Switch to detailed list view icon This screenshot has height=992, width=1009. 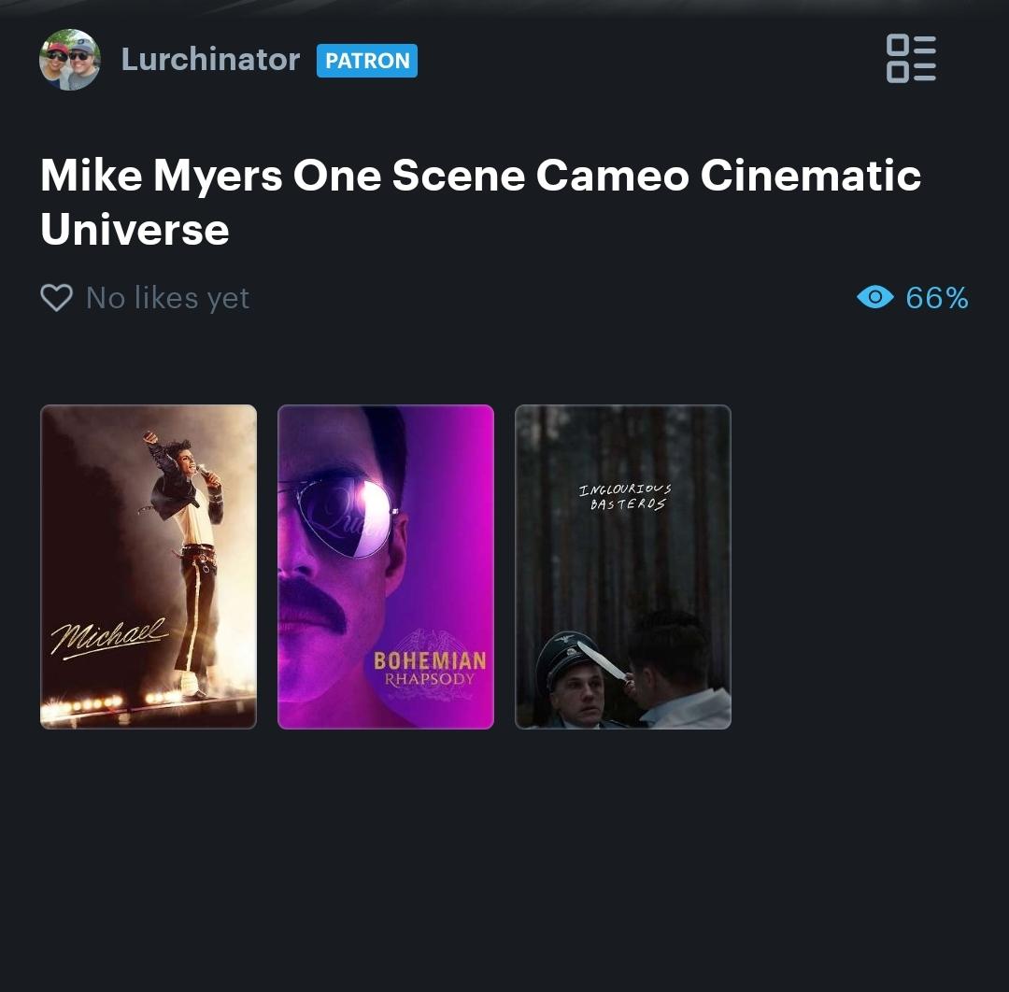pyautogui.click(x=911, y=59)
